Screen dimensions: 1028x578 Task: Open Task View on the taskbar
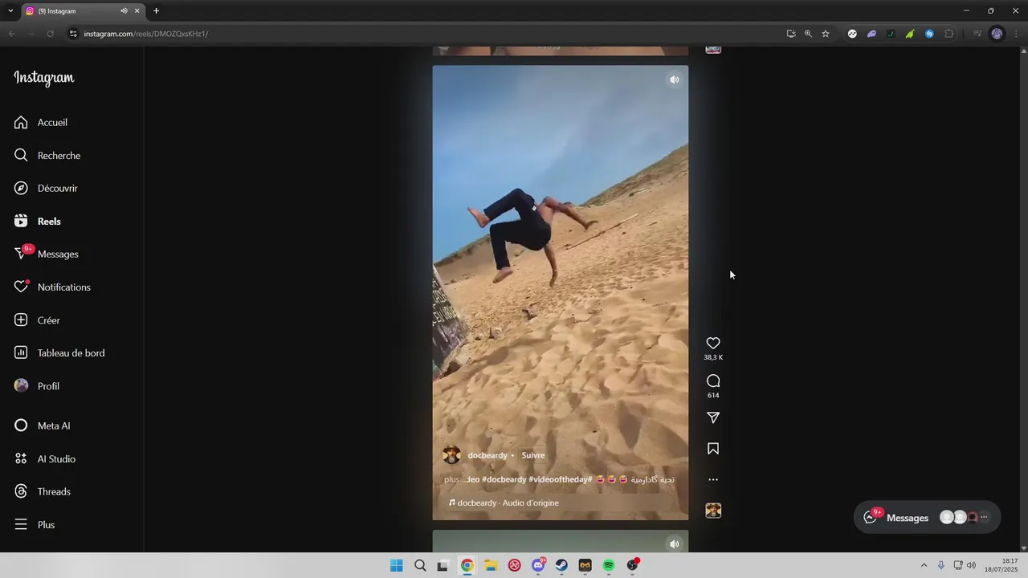[443, 565]
